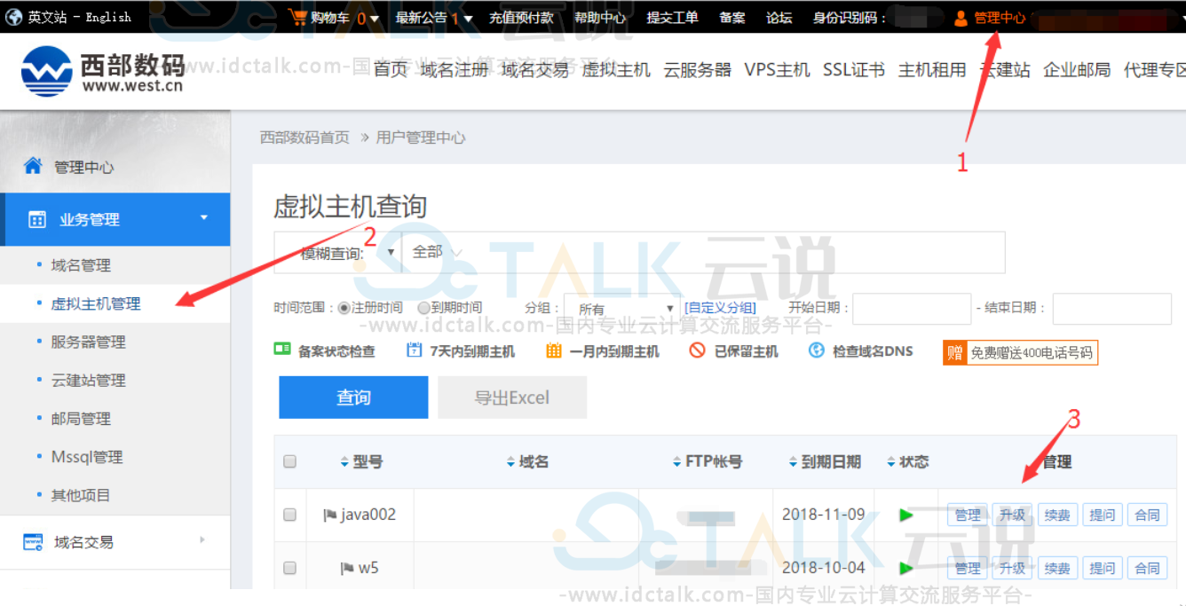
Task: Click 合同 button in the java002 row
Action: (1147, 515)
